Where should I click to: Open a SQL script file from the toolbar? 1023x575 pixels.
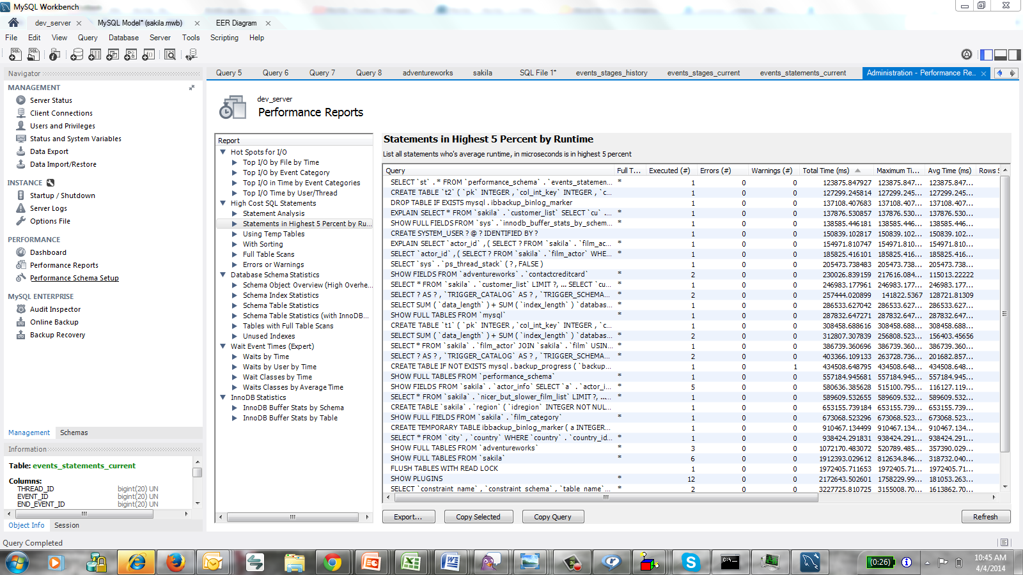click(x=33, y=54)
